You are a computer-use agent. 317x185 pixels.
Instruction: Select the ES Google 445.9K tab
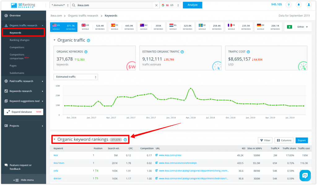(122, 27)
